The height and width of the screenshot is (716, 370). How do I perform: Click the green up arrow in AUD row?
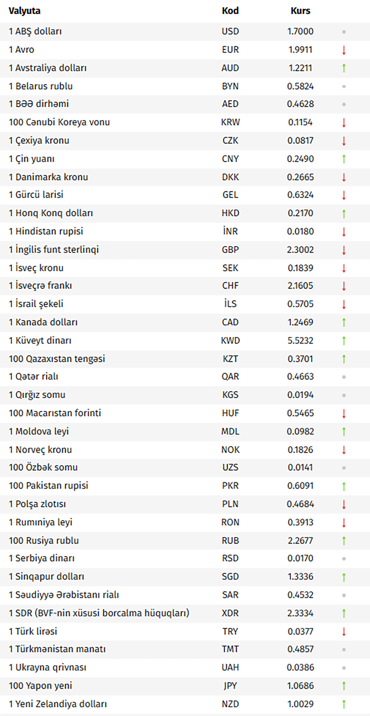coord(344,68)
